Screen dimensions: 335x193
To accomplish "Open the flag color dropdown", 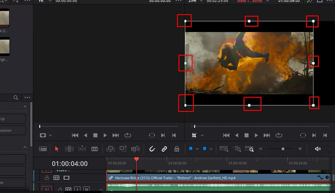I will coord(197,149).
